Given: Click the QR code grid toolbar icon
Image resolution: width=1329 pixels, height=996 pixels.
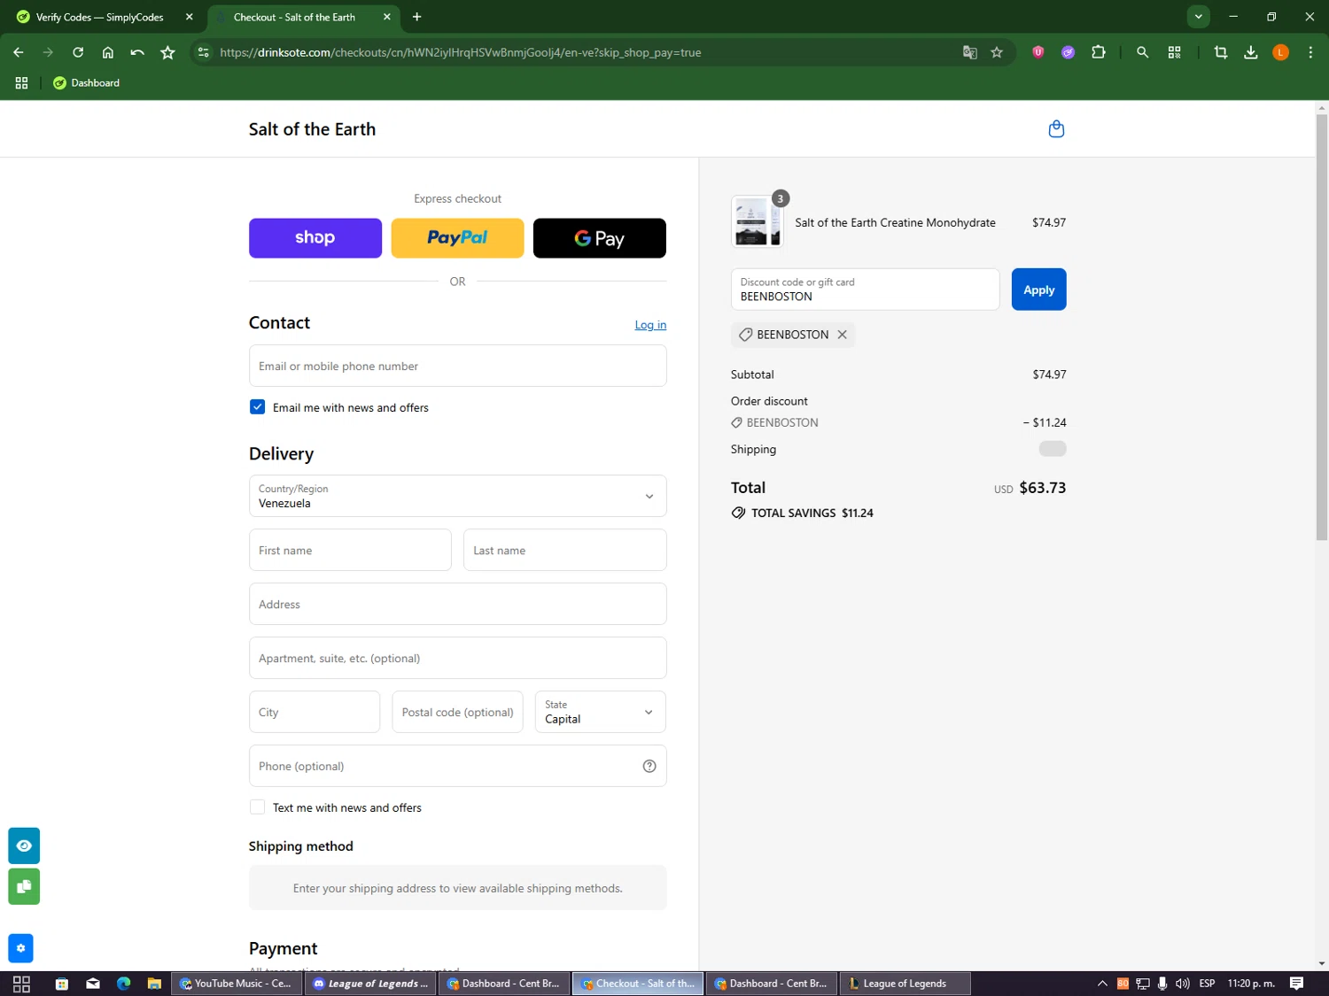Looking at the screenshot, I should [x=1175, y=52].
